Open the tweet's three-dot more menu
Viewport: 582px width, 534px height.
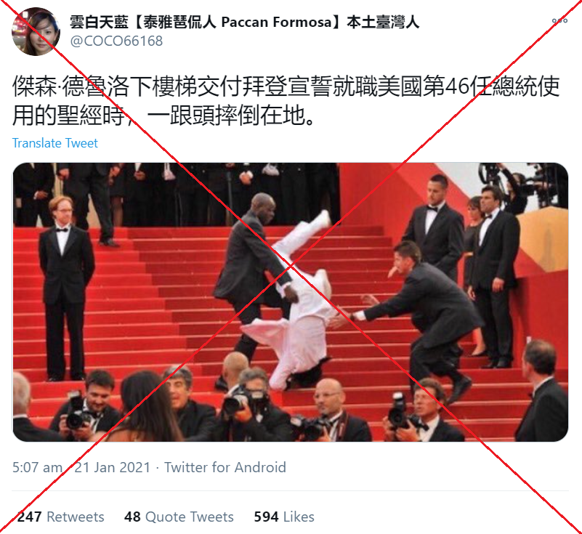pyautogui.click(x=559, y=21)
